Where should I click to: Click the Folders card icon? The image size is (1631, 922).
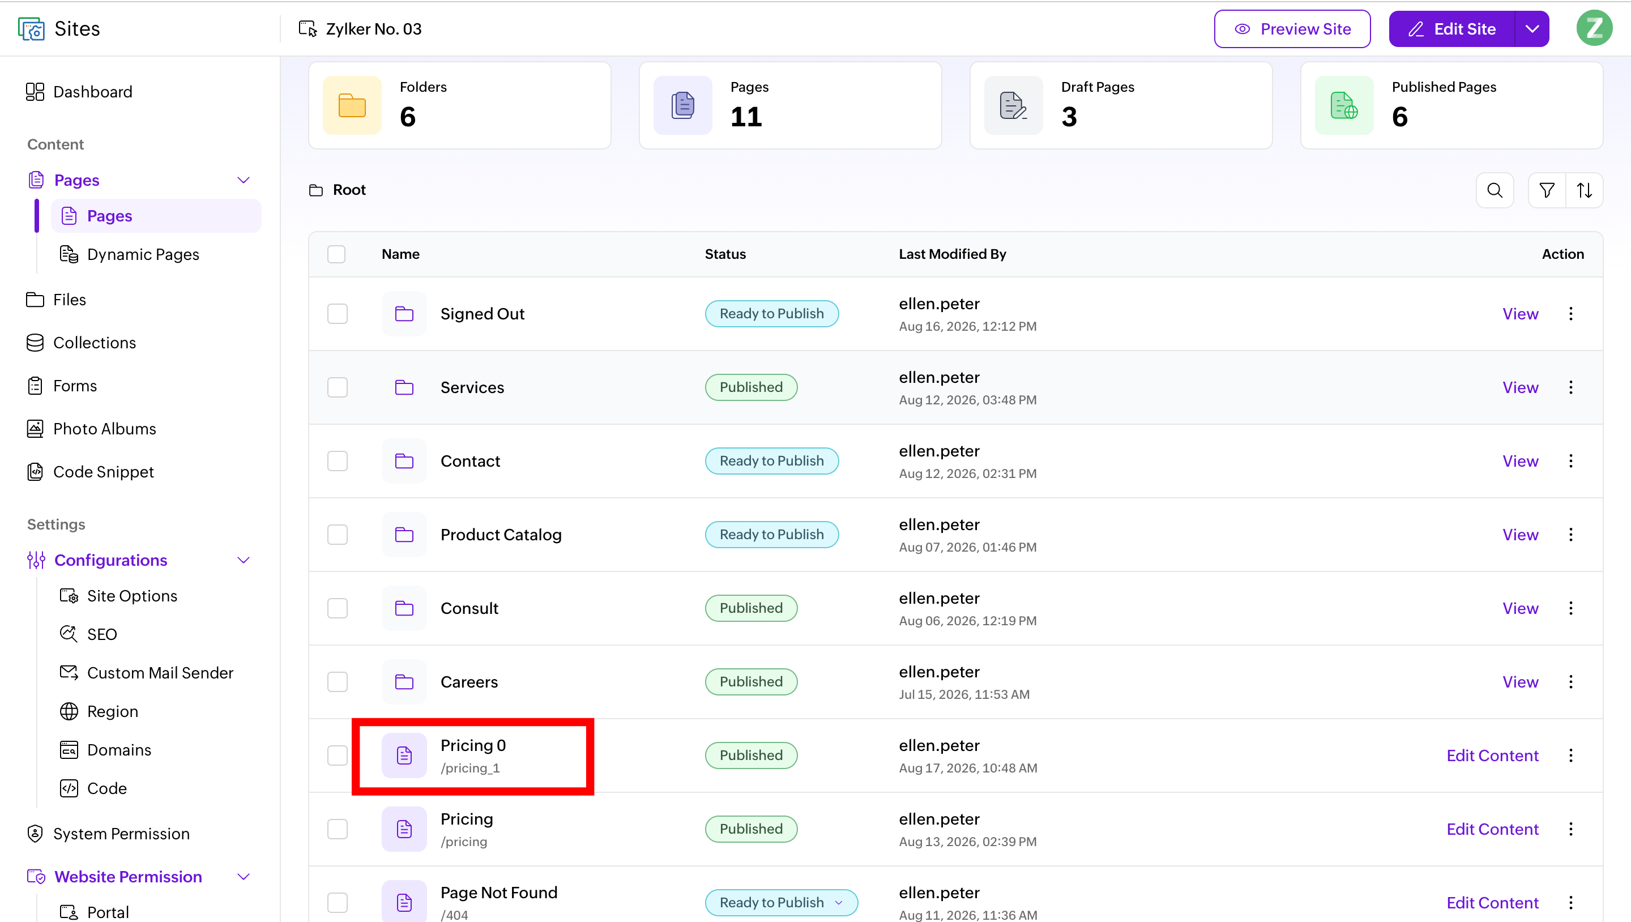pos(352,105)
